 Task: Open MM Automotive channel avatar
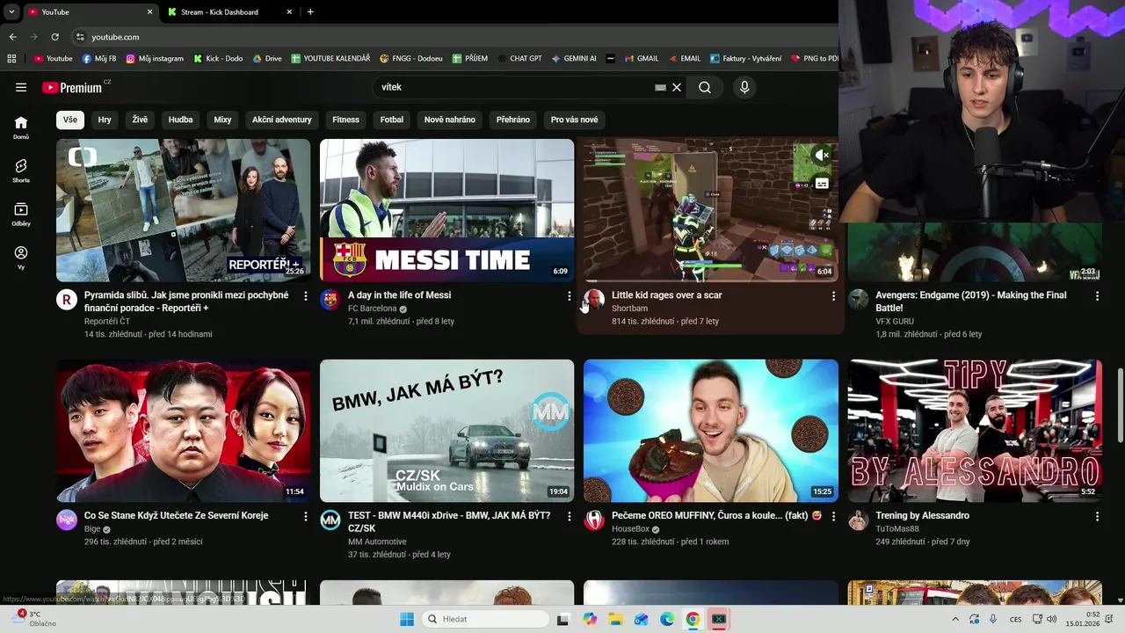[x=330, y=520]
